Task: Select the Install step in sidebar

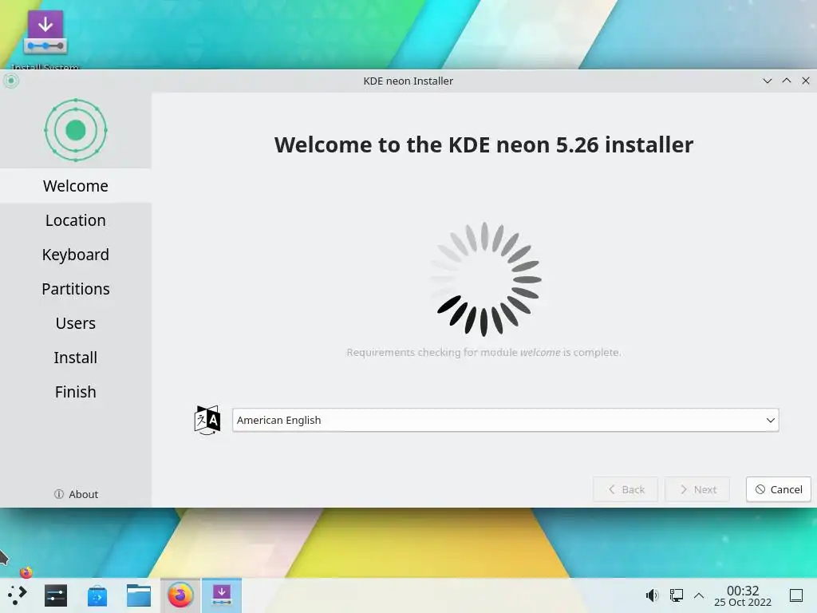Action: click(76, 358)
